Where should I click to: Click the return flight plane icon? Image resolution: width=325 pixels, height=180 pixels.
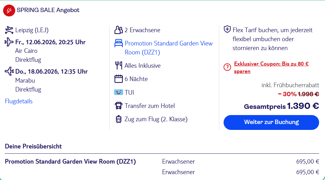coord(9,71)
